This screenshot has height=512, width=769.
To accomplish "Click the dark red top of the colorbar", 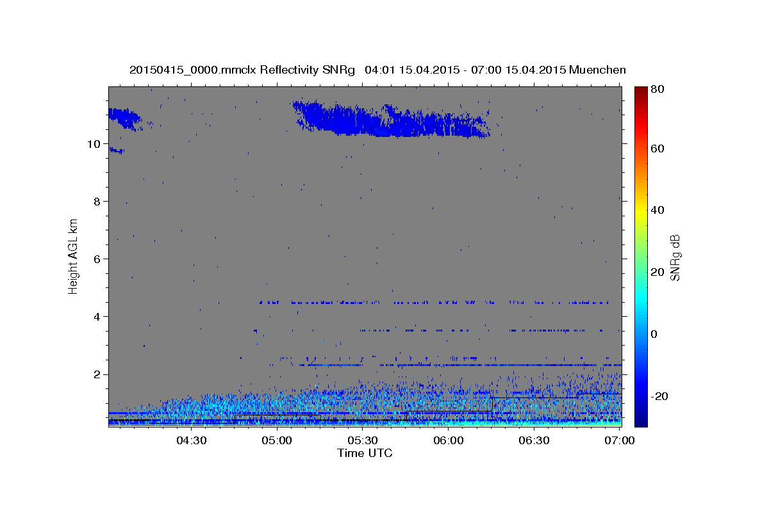I will click(641, 93).
